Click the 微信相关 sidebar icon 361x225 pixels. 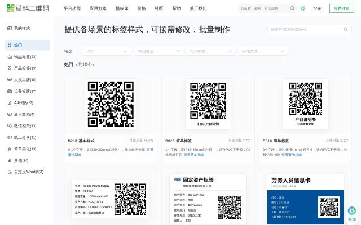[10, 125]
